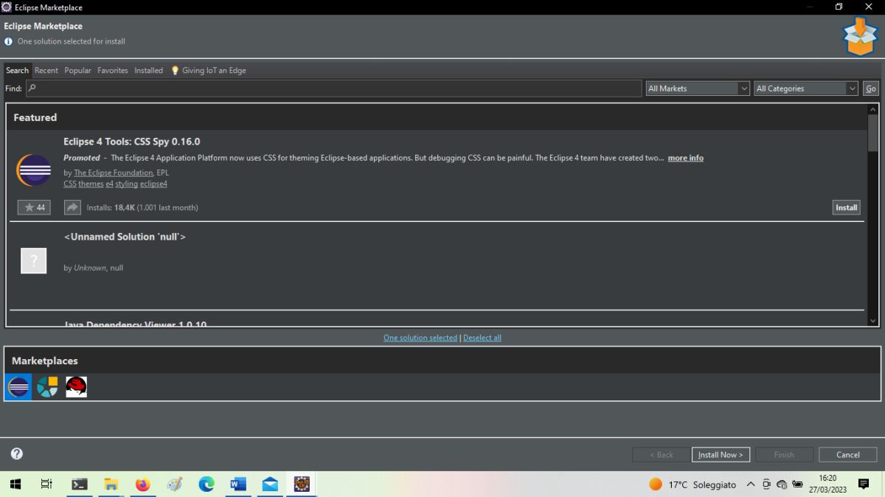Click Install for CSS Spy
This screenshot has width=885, height=497.
pos(846,207)
